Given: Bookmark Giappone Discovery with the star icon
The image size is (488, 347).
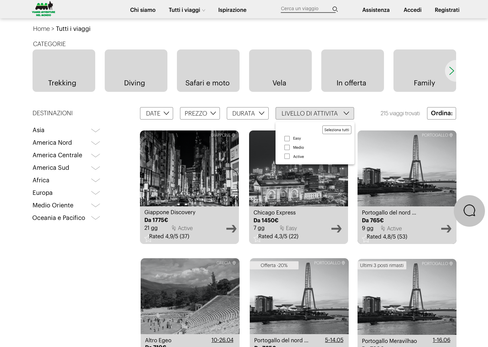Looking at the screenshot, I should click(148, 239).
